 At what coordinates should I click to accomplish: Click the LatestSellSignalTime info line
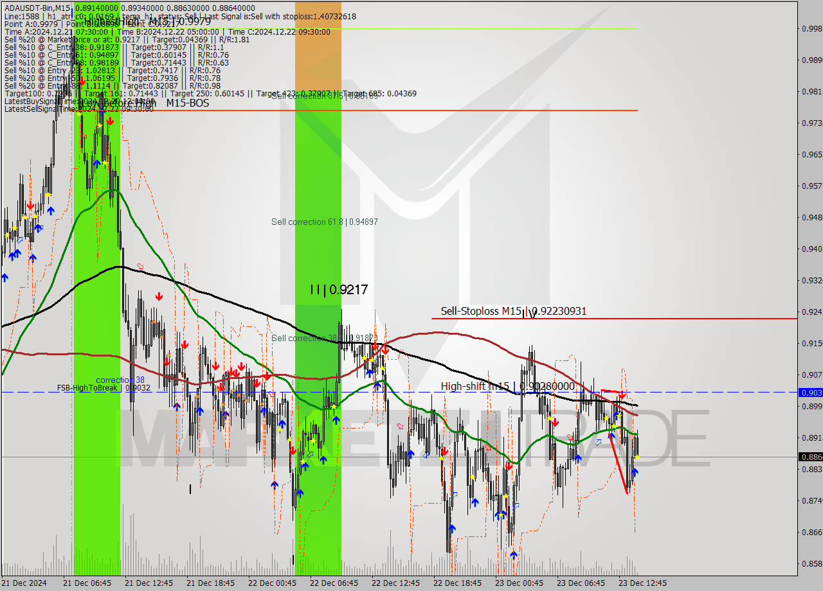pyautogui.click(x=78, y=109)
